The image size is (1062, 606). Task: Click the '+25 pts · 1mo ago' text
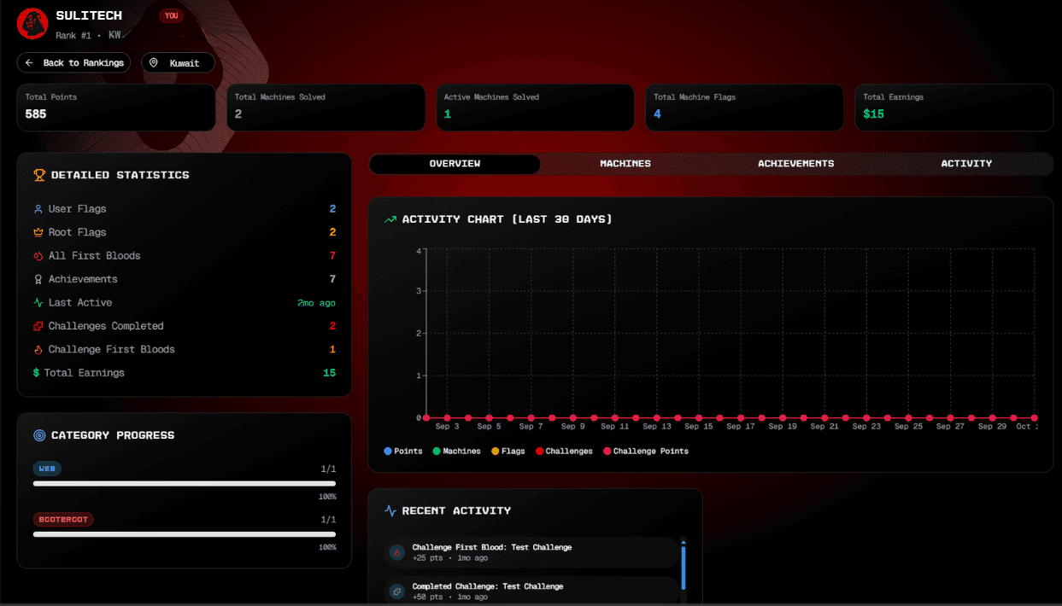pyautogui.click(x=450, y=558)
